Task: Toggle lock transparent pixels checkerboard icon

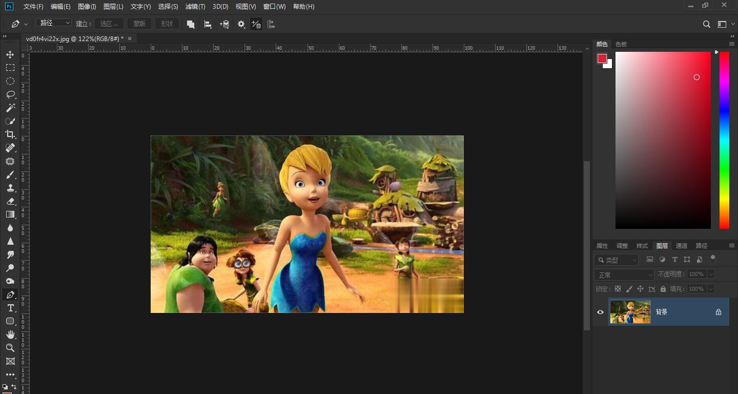Action: coord(618,289)
